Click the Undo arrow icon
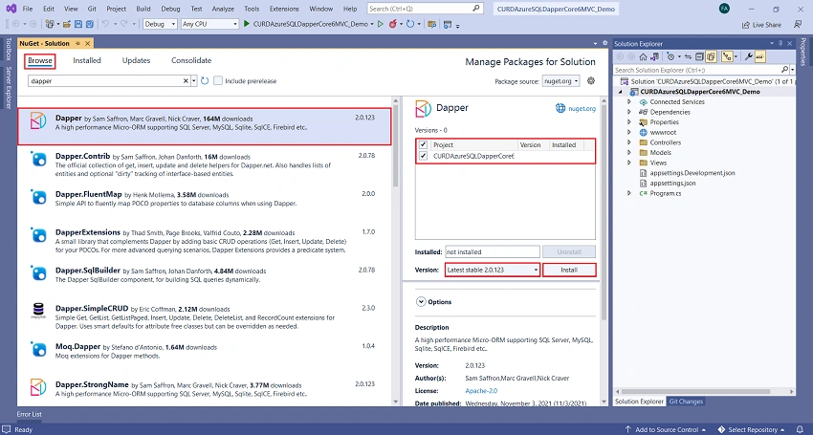Image resolution: width=813 pixels, height=435 pixels. pyautogui.click(x=105, y=24)
